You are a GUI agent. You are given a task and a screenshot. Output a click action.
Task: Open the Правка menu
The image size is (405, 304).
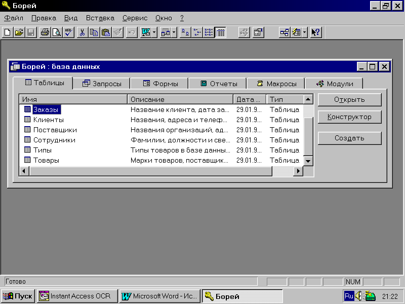coord(44,18)
